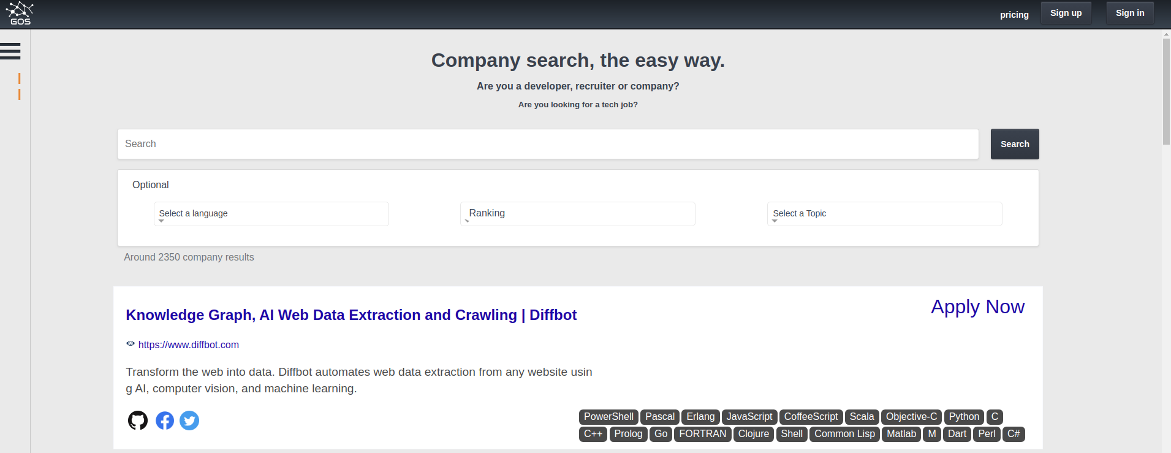Click 'Are you a developer, recruiter or company?' text
This screenshot has height=453, width=1171.
coord(578,86)
